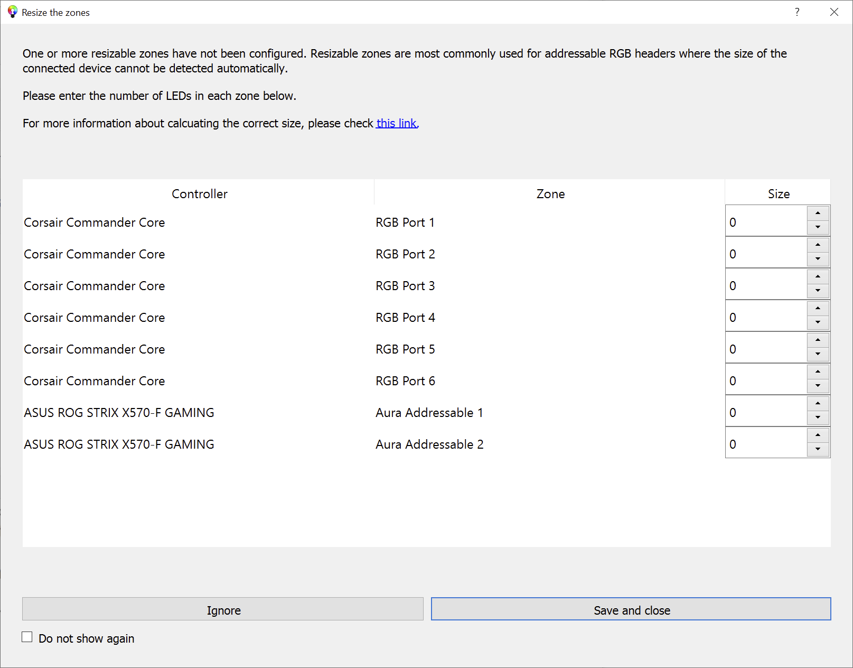Image resolution: width=853 pixels, height=668 pixels.
Task: Click the Ignore button
Action: point(223,609)
